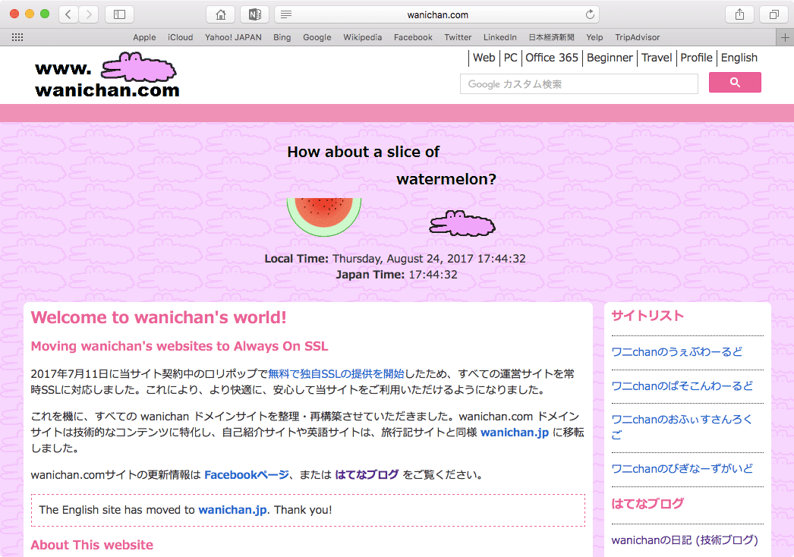Image resolution: width=794 pixels, height=557 pixels.
Task: Open wanichan.jp link in English notice box
Action: point(232,510)
